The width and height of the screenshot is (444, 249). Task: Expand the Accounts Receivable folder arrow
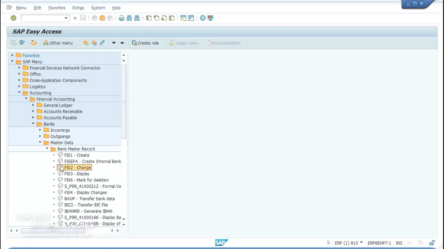pyautogui.click(x=33, y=111)
